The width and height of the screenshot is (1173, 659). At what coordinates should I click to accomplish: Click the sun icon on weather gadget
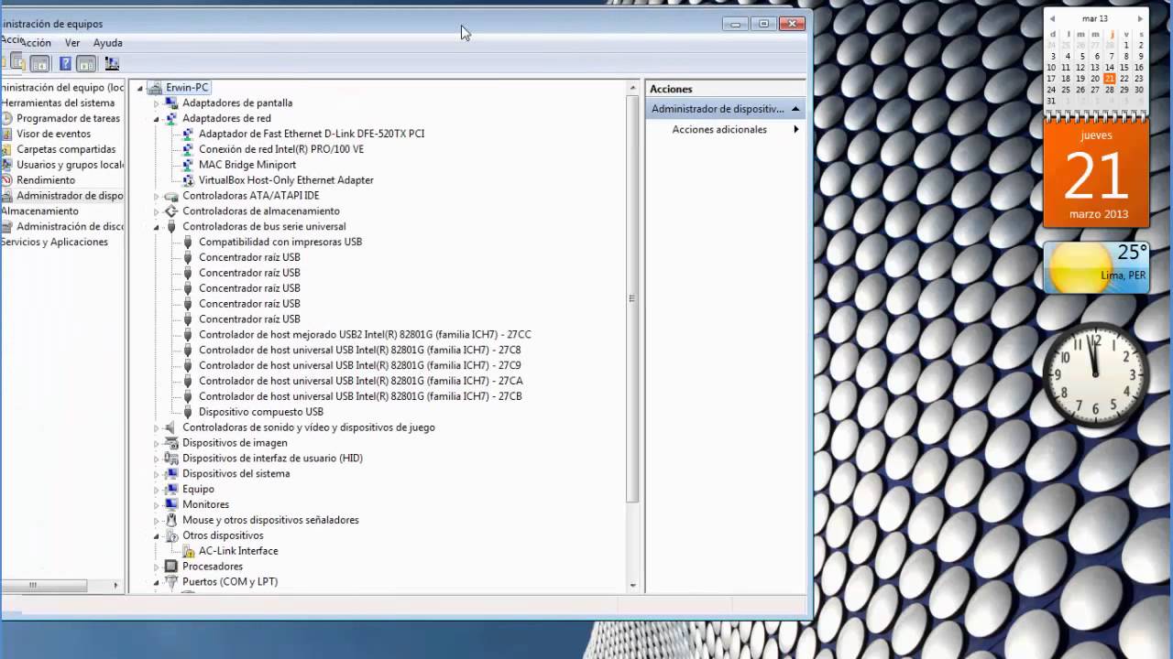(x=1080, y=270)
